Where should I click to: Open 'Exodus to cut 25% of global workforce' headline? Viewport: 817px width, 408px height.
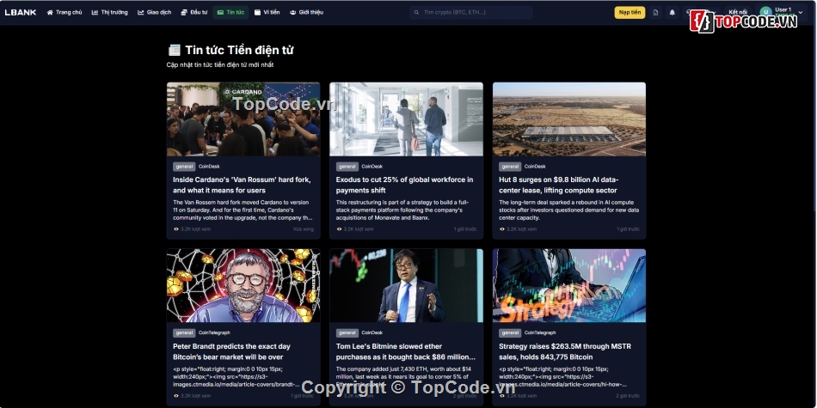[x=404, y=185]
